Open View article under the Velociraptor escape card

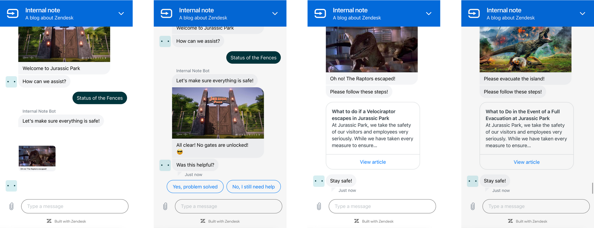(x=373, y=162)
